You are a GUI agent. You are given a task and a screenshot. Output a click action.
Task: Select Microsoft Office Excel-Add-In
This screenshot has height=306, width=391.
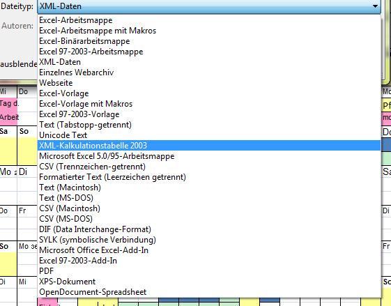tap(209, 250)
